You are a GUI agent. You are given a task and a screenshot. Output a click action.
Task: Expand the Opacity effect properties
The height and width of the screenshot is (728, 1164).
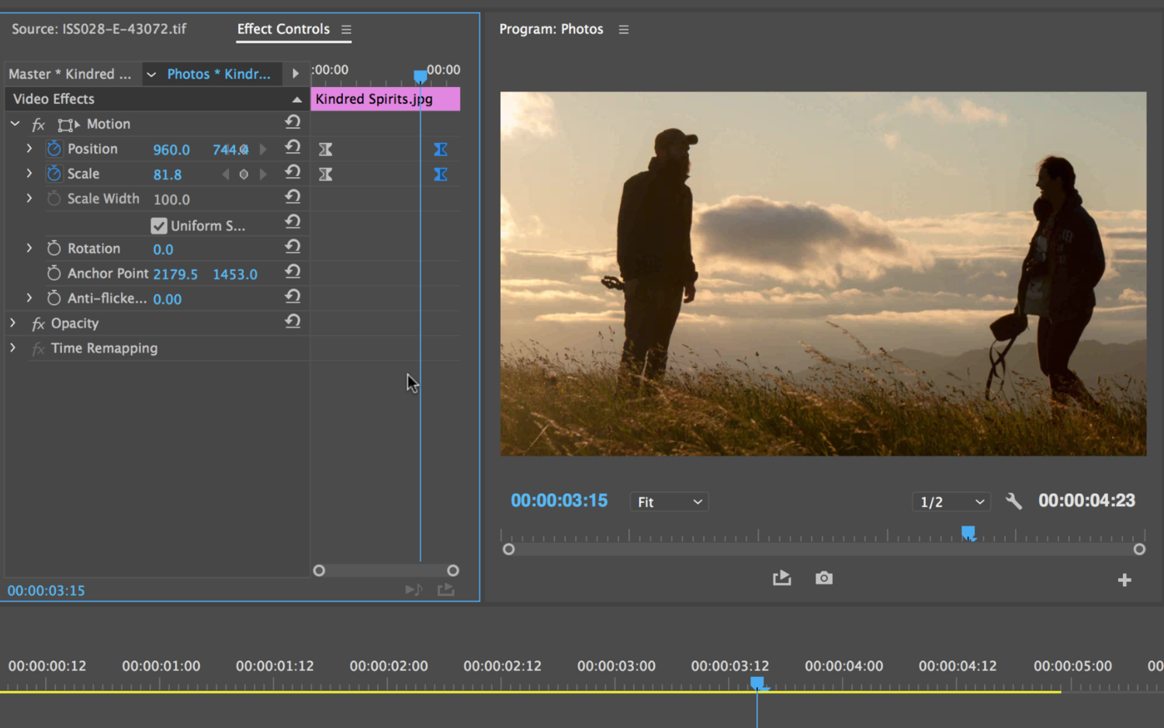(13, 323)
